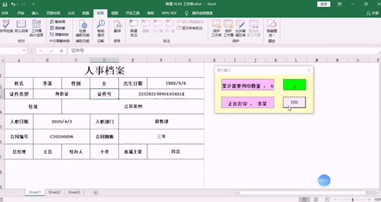Click horizontal scrollbar left arrow
381x202 pixels.
(x=236, y=192)
